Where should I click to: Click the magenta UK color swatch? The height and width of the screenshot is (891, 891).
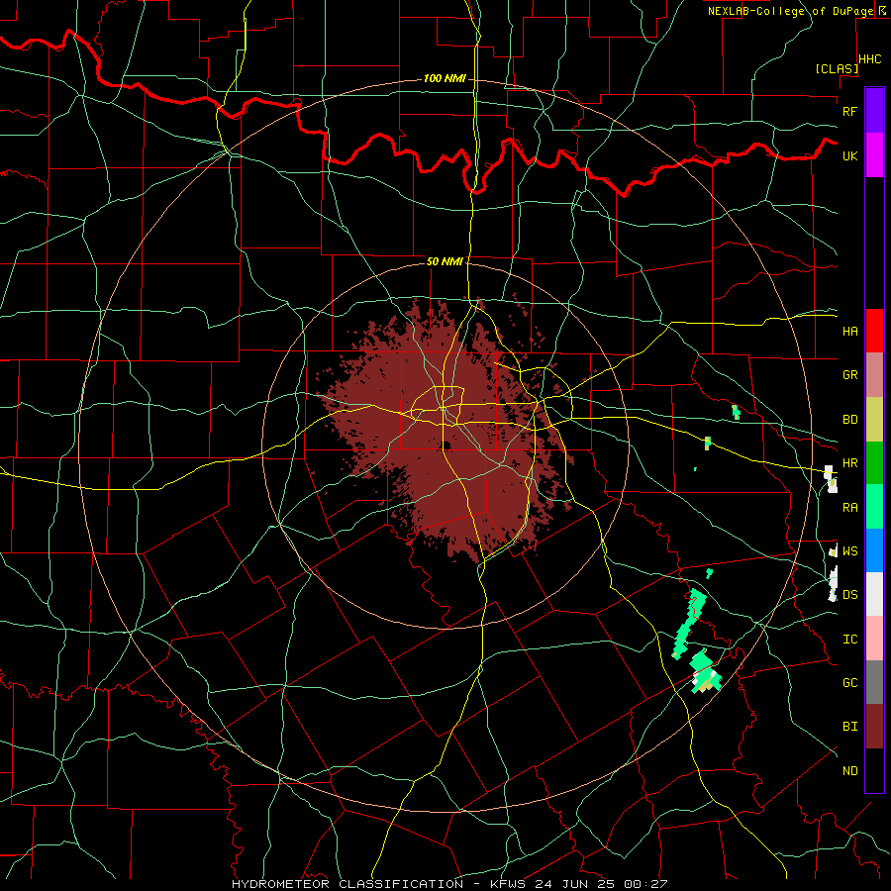coord(874,155)
